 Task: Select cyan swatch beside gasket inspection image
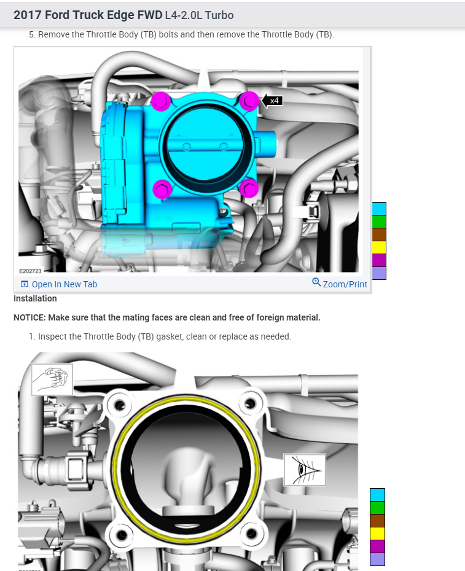(377, 495)
